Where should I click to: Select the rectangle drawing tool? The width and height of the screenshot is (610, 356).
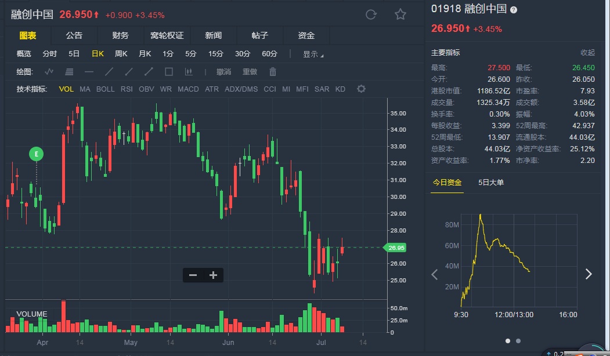pos(169,72)
